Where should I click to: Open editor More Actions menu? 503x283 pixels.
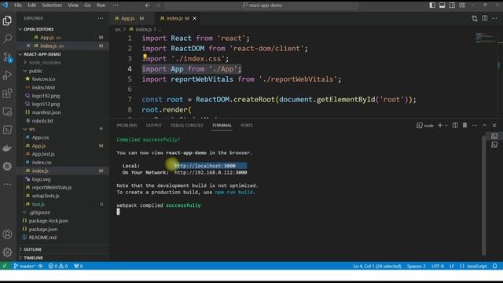(494, 18)
